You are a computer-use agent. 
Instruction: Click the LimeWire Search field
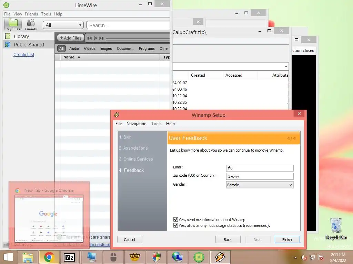(128, 25)
